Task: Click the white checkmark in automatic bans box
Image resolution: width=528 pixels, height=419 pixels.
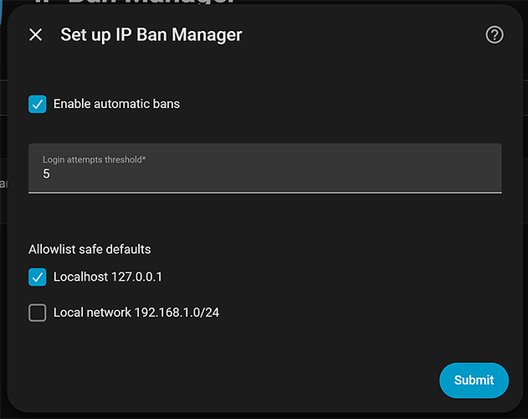Action: (x=38, y=104)
